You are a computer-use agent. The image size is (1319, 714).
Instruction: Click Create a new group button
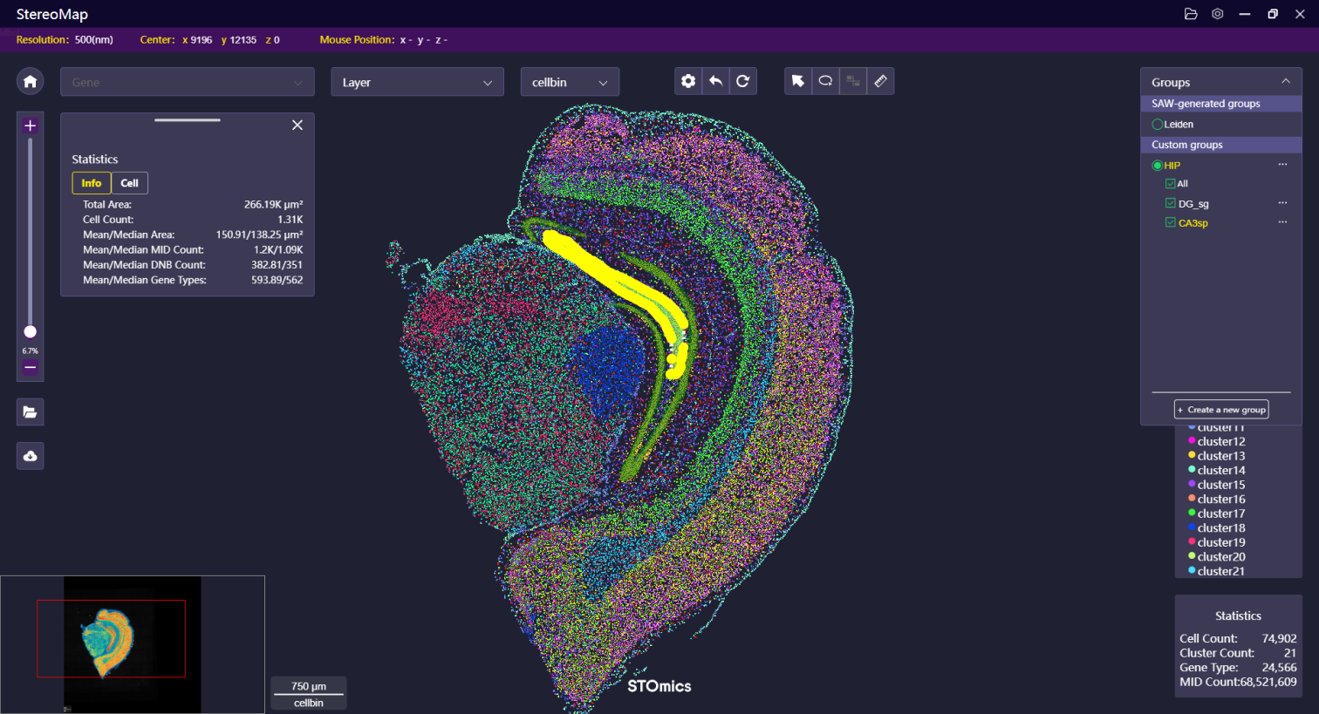coord(1221,410)
